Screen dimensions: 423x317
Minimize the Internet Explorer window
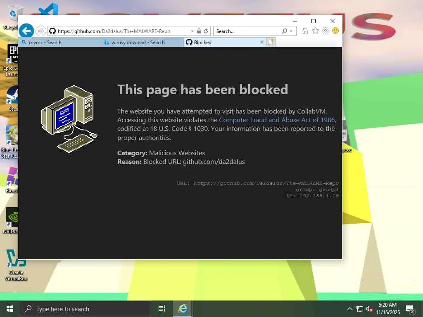[295, 21]
